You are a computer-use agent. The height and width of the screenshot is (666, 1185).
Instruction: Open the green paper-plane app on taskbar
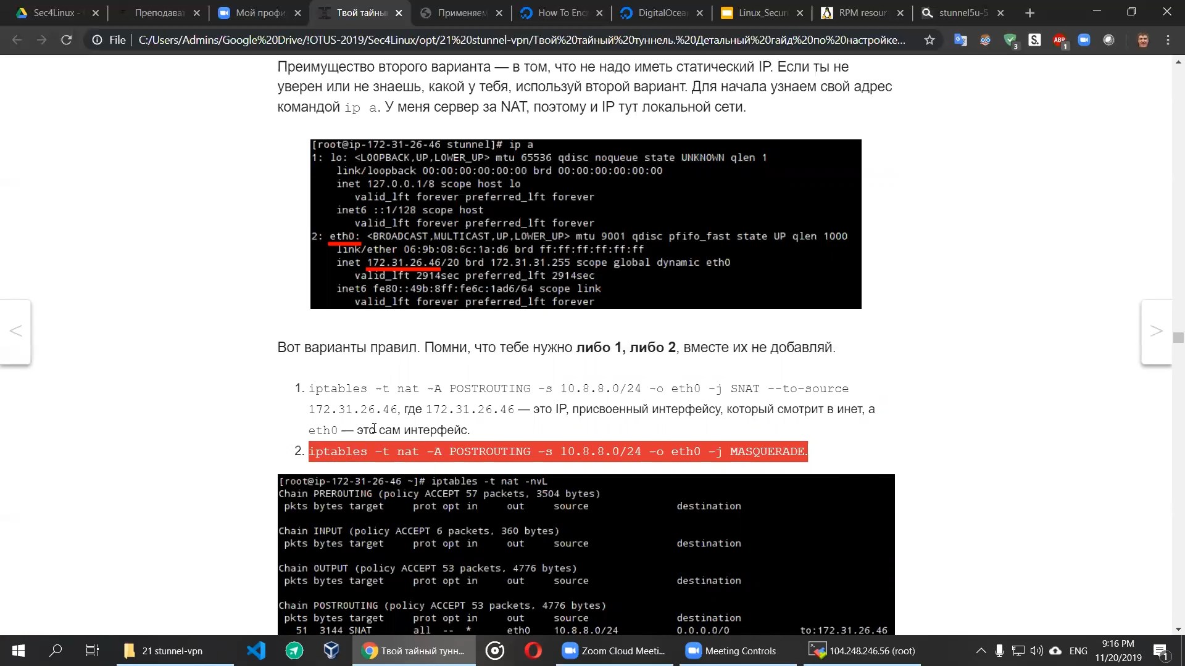pos(294,651)
